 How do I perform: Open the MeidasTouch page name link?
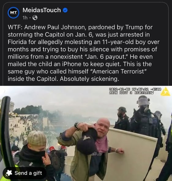coord(42,10)
